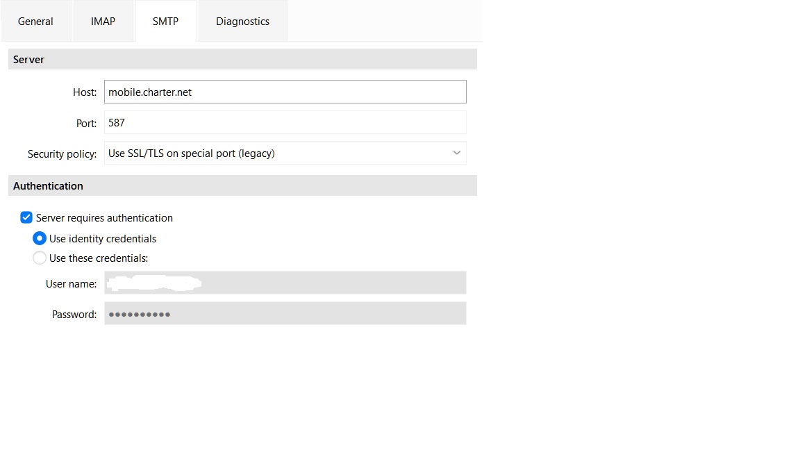The width and height of the screenshot is (800, 450).
Task: Click the 'Security policy:' label
Action: tap(62, 154)
